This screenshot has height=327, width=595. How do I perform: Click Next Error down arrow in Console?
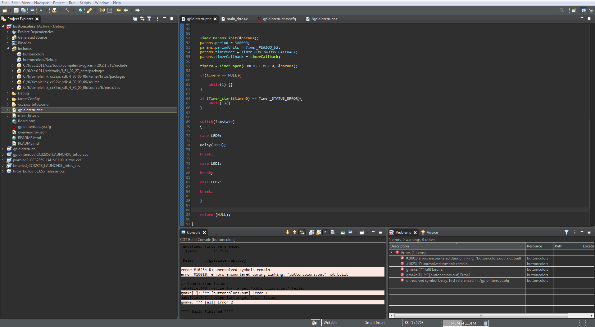click(x=288, y=233)
